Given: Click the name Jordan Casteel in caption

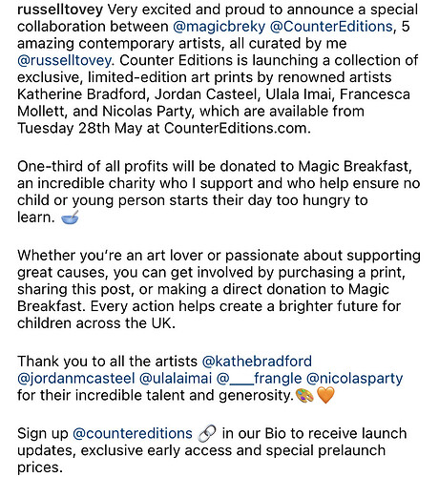Looking at the screenshot, I should 206,94.
